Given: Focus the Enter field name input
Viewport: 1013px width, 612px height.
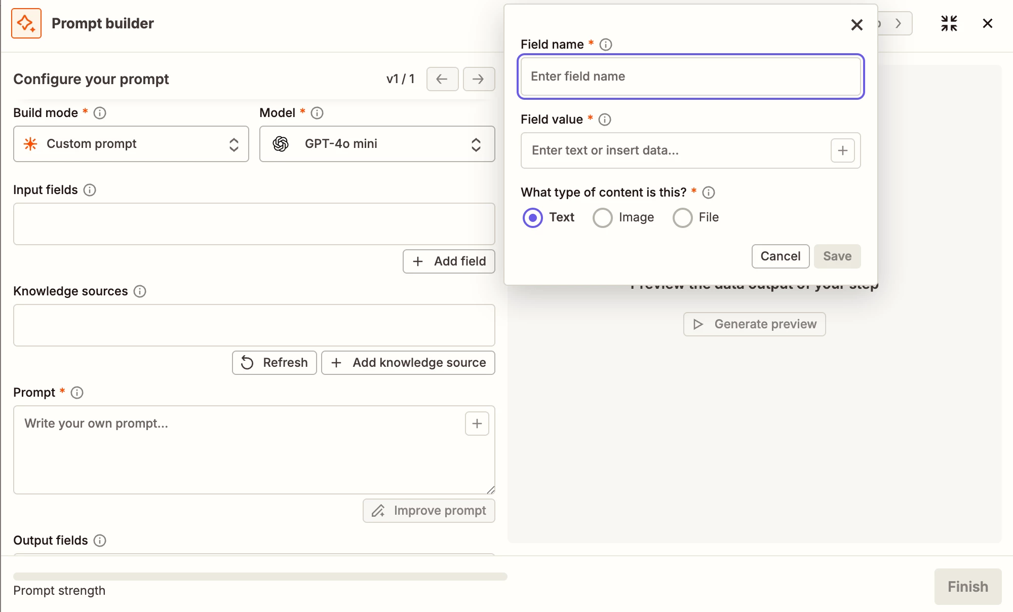Looking at the screenshot, I should [x=690, y=76].
